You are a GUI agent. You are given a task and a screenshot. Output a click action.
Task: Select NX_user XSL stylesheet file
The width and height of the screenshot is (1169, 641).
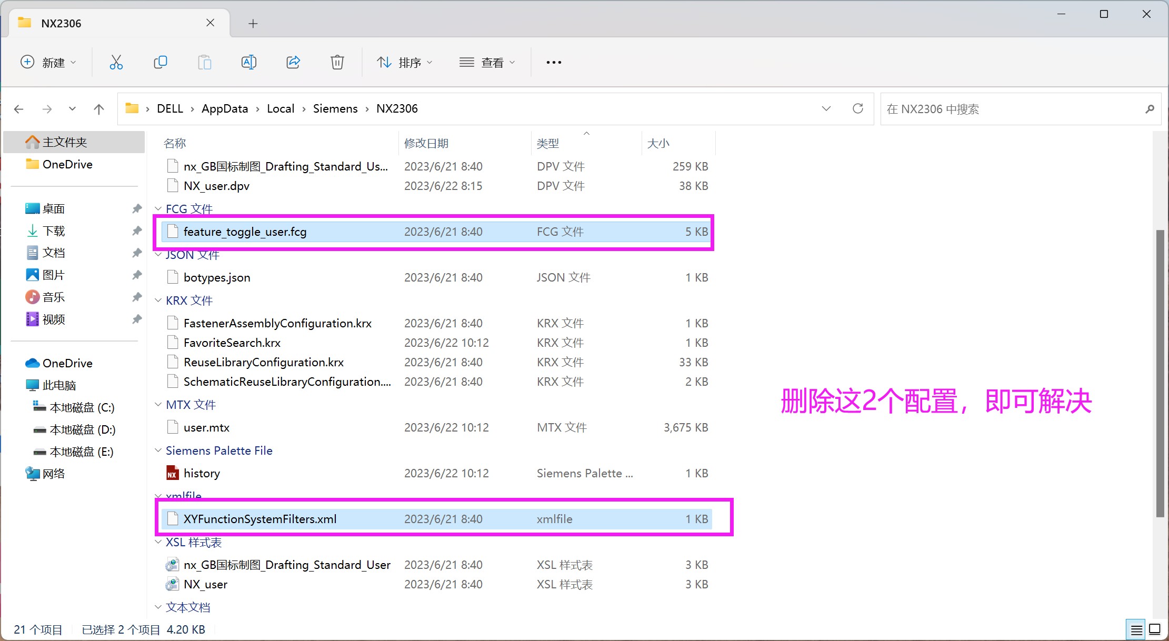437,584
